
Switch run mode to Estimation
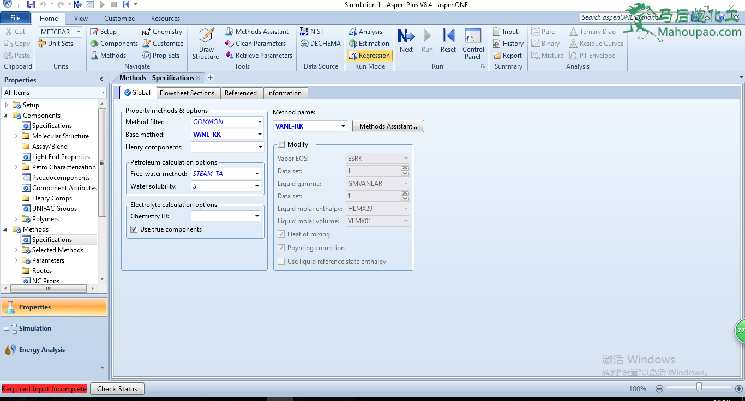(369, 44)
